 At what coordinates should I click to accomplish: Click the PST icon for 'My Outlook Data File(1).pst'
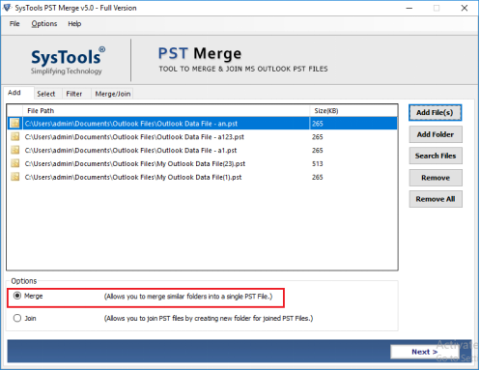click(14, 177)
